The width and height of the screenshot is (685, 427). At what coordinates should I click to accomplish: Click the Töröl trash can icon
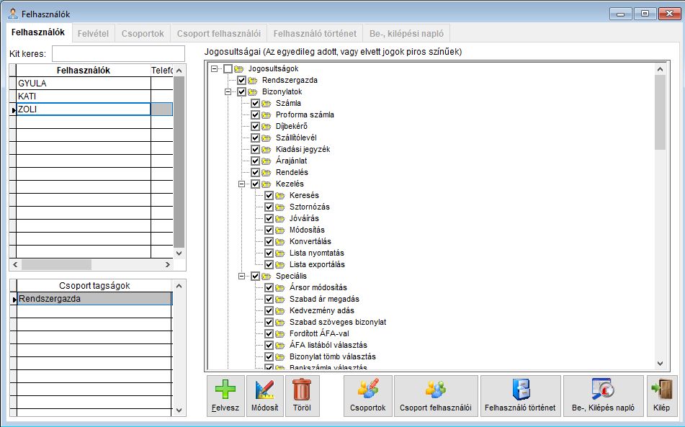click(x=302, y=389)
